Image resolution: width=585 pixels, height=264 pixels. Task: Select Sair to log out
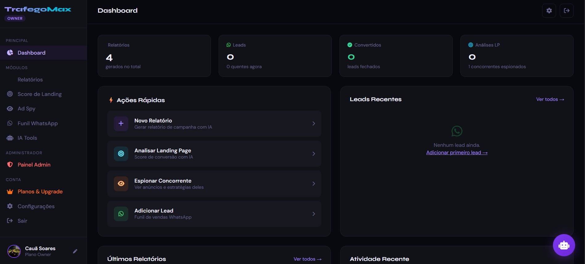point(43,221)
